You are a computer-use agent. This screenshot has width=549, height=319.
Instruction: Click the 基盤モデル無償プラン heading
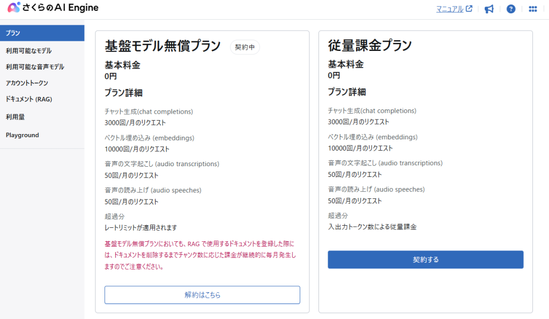pyautogui.click(x=162, y=47)
